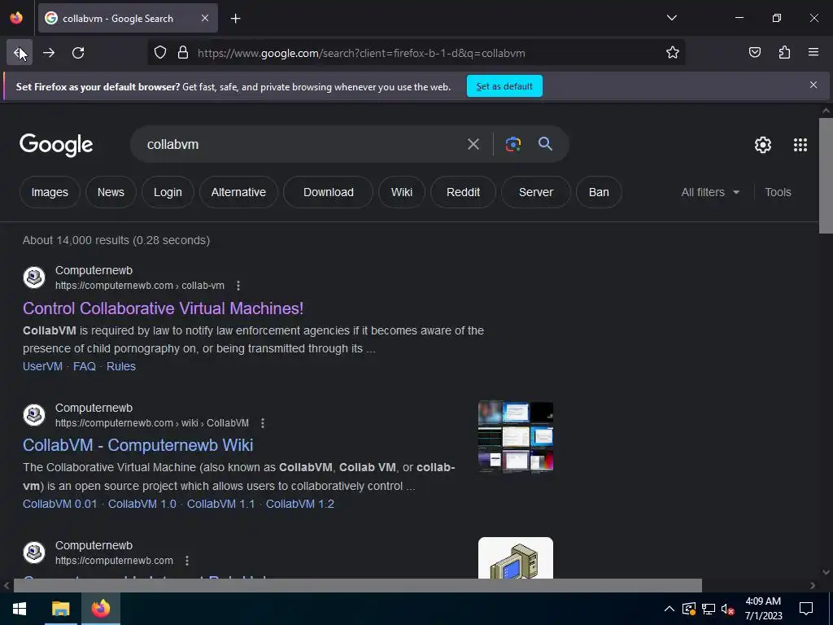Image resolution: width=833 pixels, height=625 pixels.
Task: Close the collabvm Google Search tab
Action: 205,18
